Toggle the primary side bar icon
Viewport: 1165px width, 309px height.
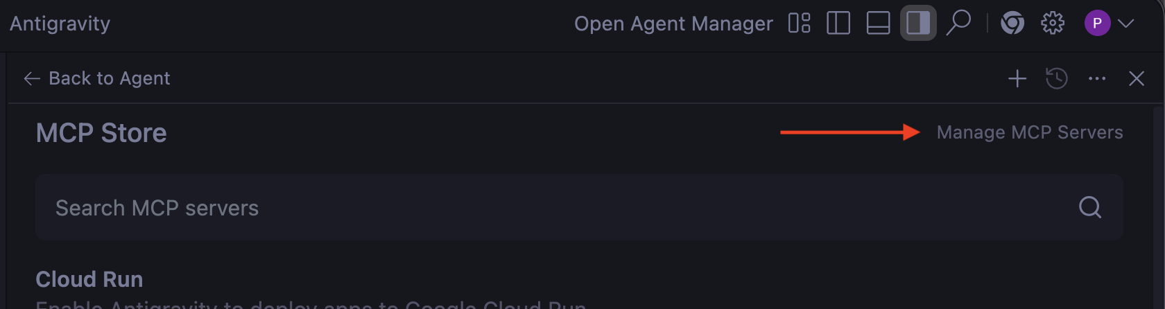click(838, 23)
